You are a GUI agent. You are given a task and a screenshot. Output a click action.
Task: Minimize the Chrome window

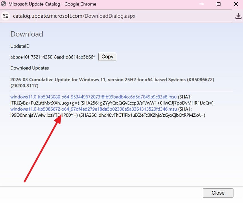(x=201, y=4)
